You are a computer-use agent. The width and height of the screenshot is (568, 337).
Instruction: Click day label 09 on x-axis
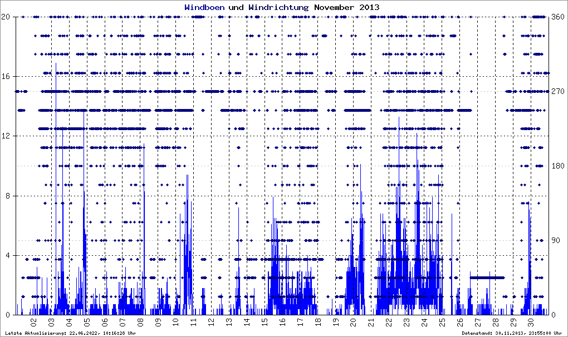pyautogui.click(x=158, y=322)
